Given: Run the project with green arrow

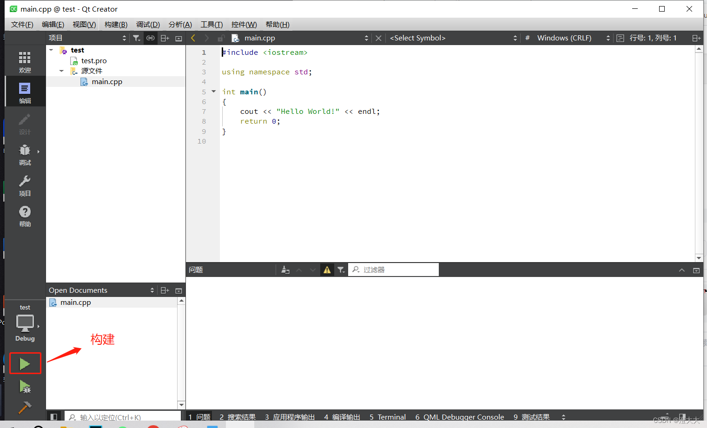Looking at the screenshot, I should pos(25,363).
